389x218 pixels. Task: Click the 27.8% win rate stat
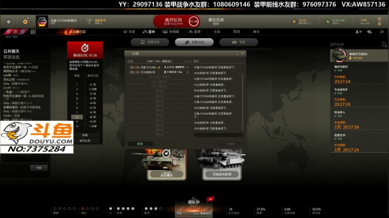(261, 211)
